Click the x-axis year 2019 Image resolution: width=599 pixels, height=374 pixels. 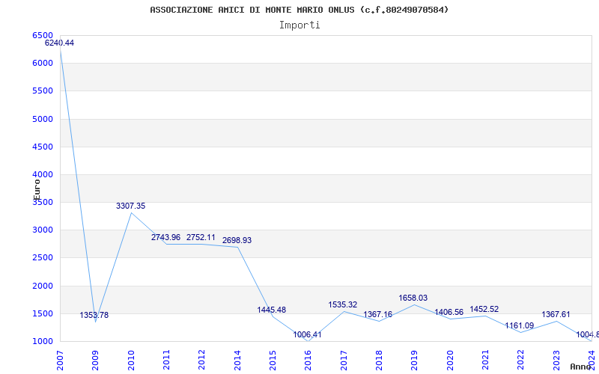415,361
